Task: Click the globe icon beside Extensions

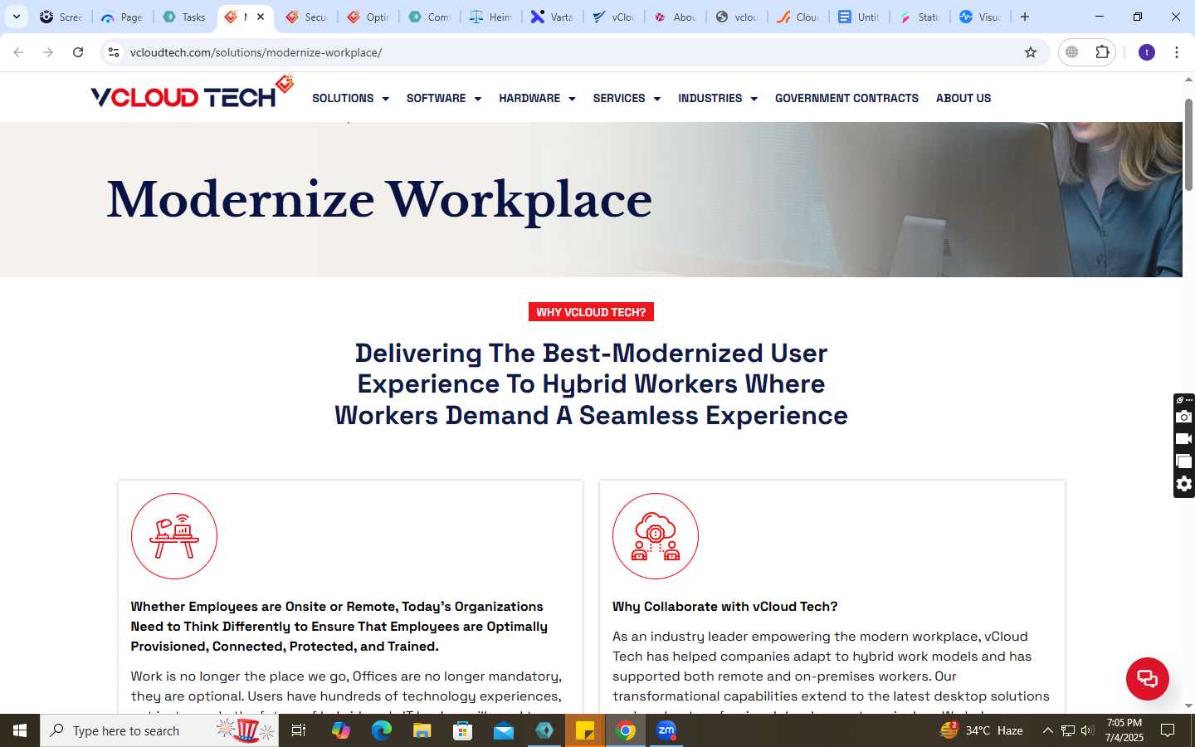Action: pos(1072,52)
